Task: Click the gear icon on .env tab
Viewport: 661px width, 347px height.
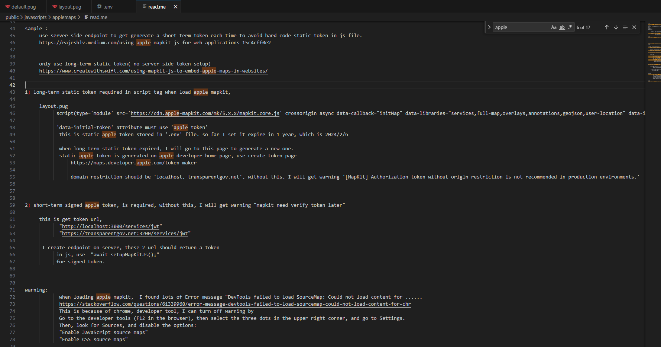Action: pos(99,7)
